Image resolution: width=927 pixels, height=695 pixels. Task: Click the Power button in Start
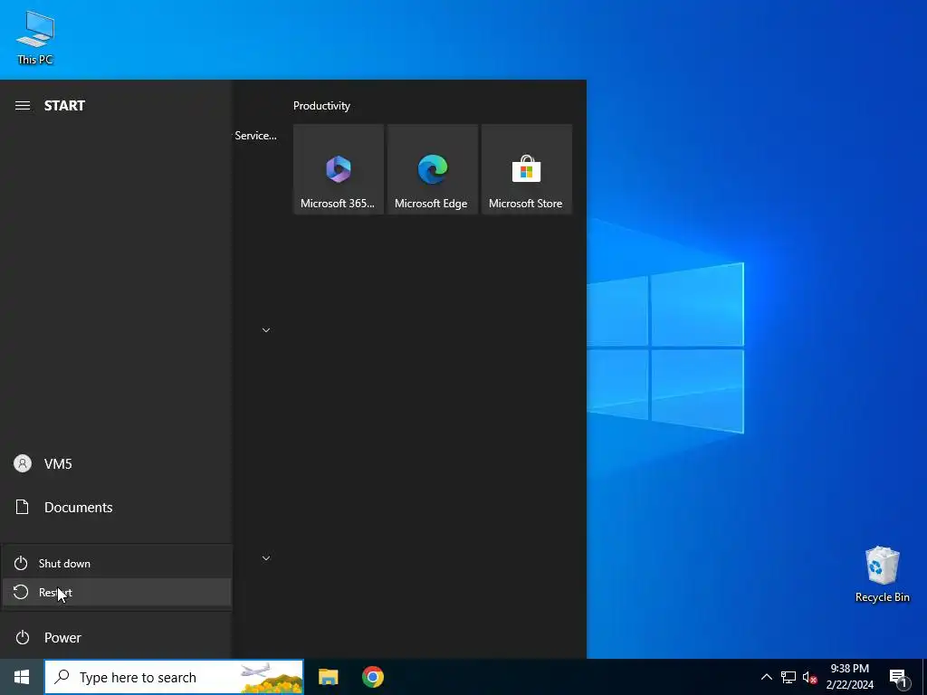coord(116,638)
